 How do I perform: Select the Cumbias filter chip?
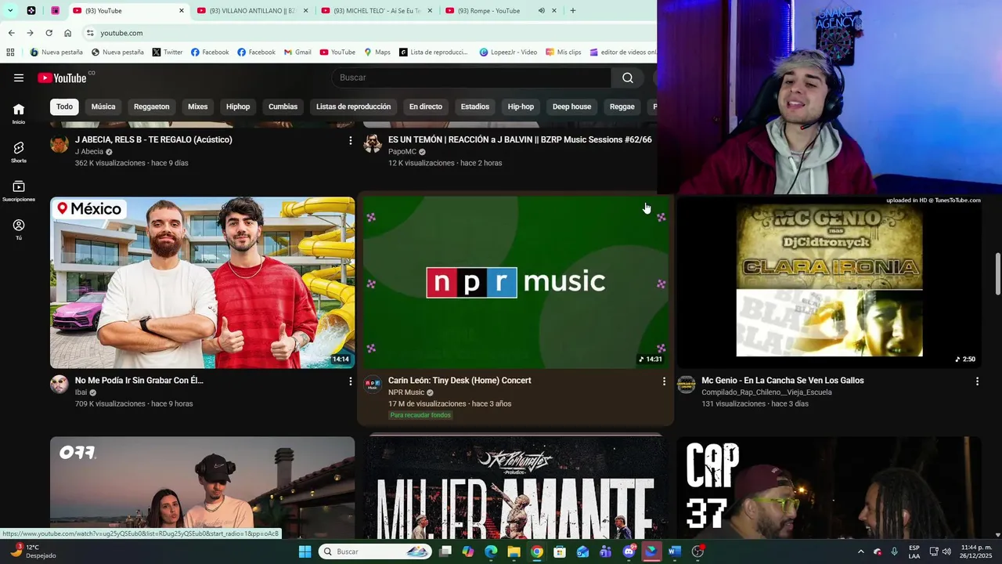point(283,107)
